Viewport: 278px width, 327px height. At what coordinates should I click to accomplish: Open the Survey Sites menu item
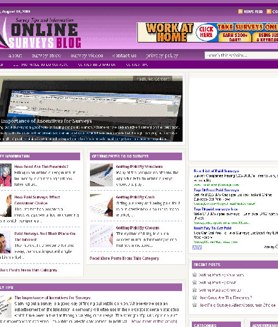pos(46,56)
